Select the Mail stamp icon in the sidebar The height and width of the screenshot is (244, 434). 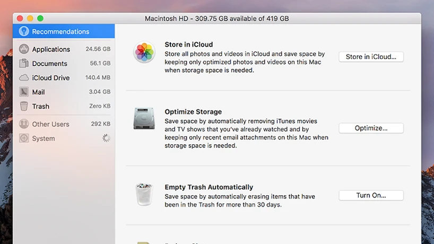point(24,92)
